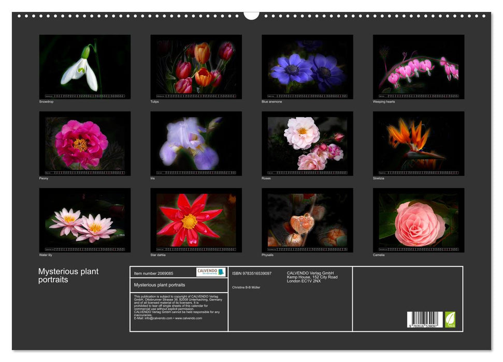Toggle the Camelia image selection
The width and height of the screenshot is (503, 362).
coord(418,219)
